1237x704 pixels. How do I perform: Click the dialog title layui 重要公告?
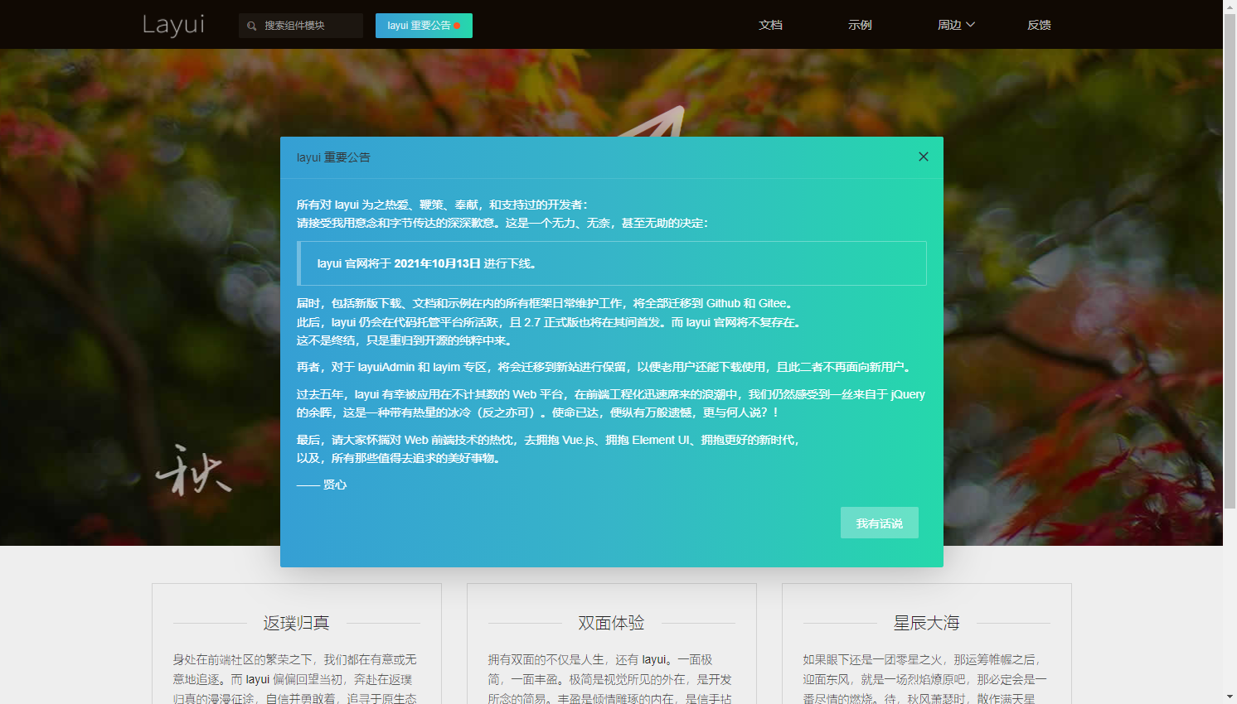coord(334,157)
